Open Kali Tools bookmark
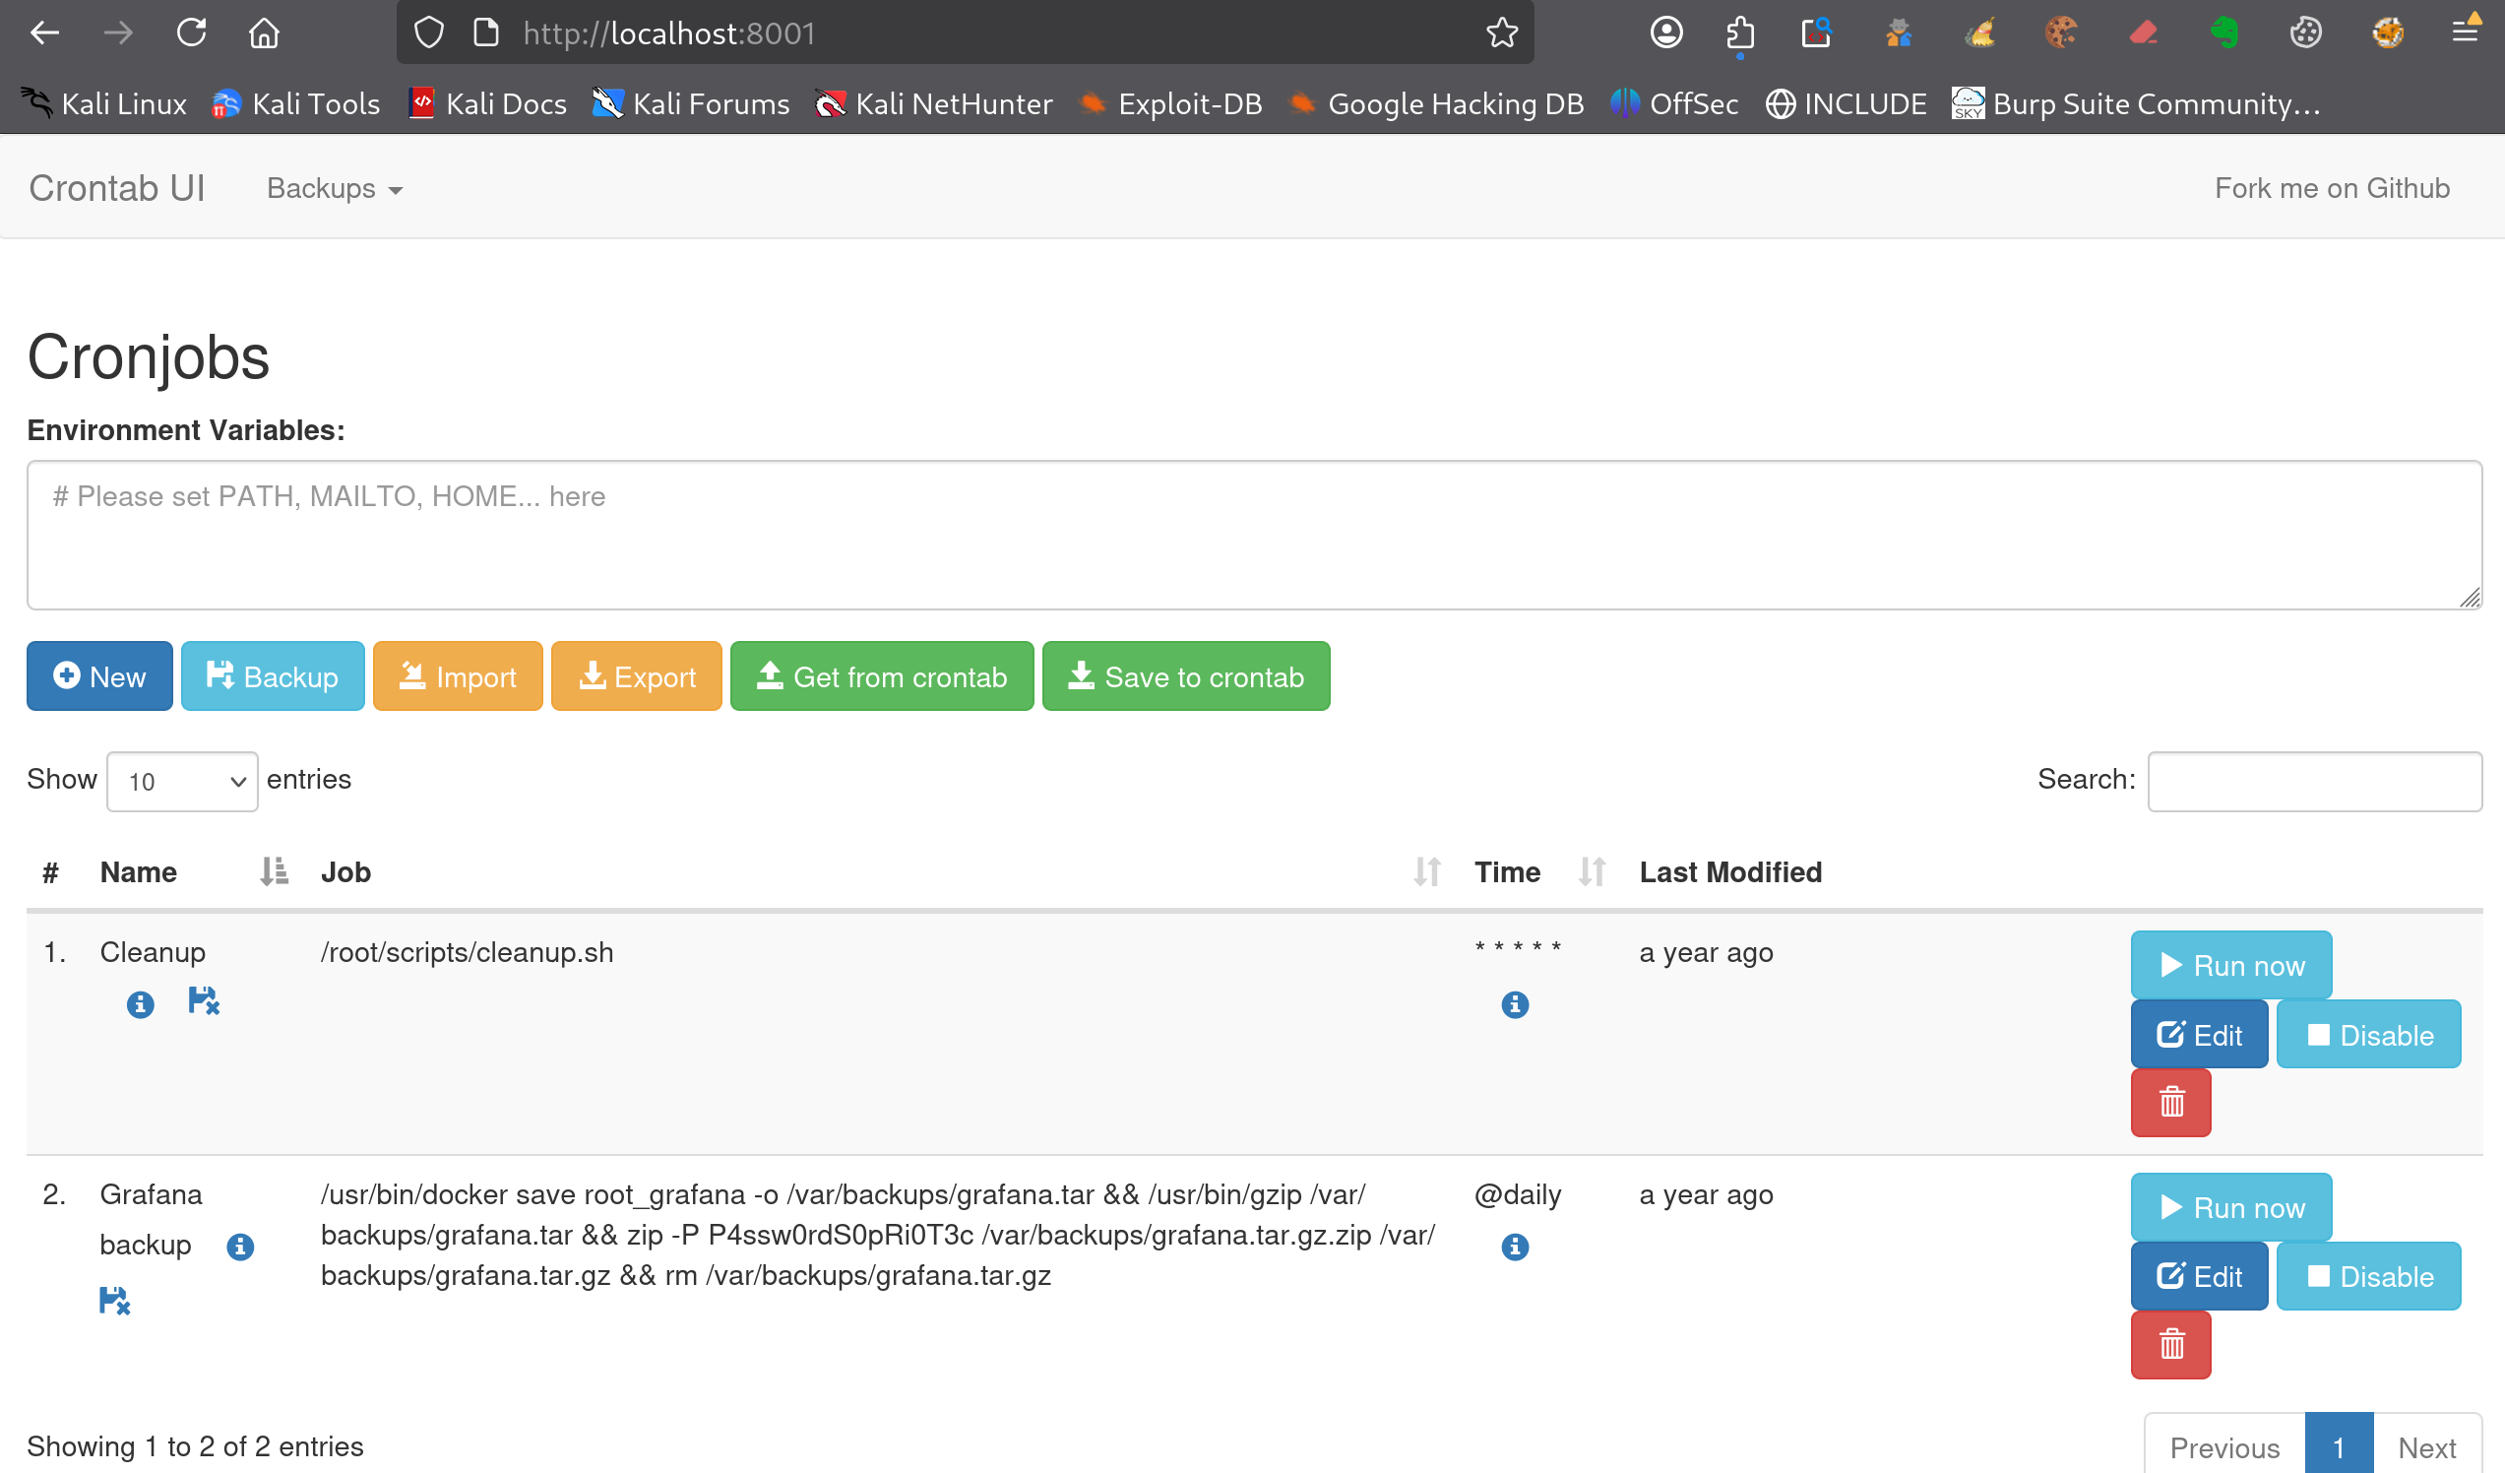Image resolution: width=2505 pixels, height=1473 pixels. pos(296,103)
